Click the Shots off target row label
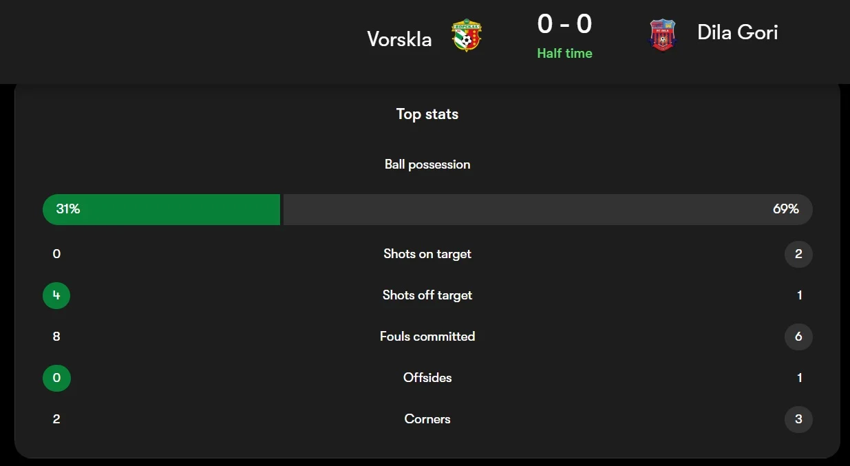 pyautogui.click(x=427, y=295)
